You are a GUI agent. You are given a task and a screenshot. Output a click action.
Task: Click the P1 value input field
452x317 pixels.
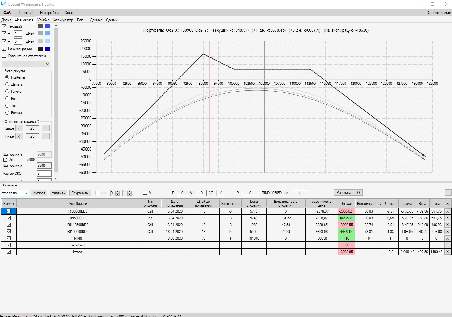click(x=250, y=193)
